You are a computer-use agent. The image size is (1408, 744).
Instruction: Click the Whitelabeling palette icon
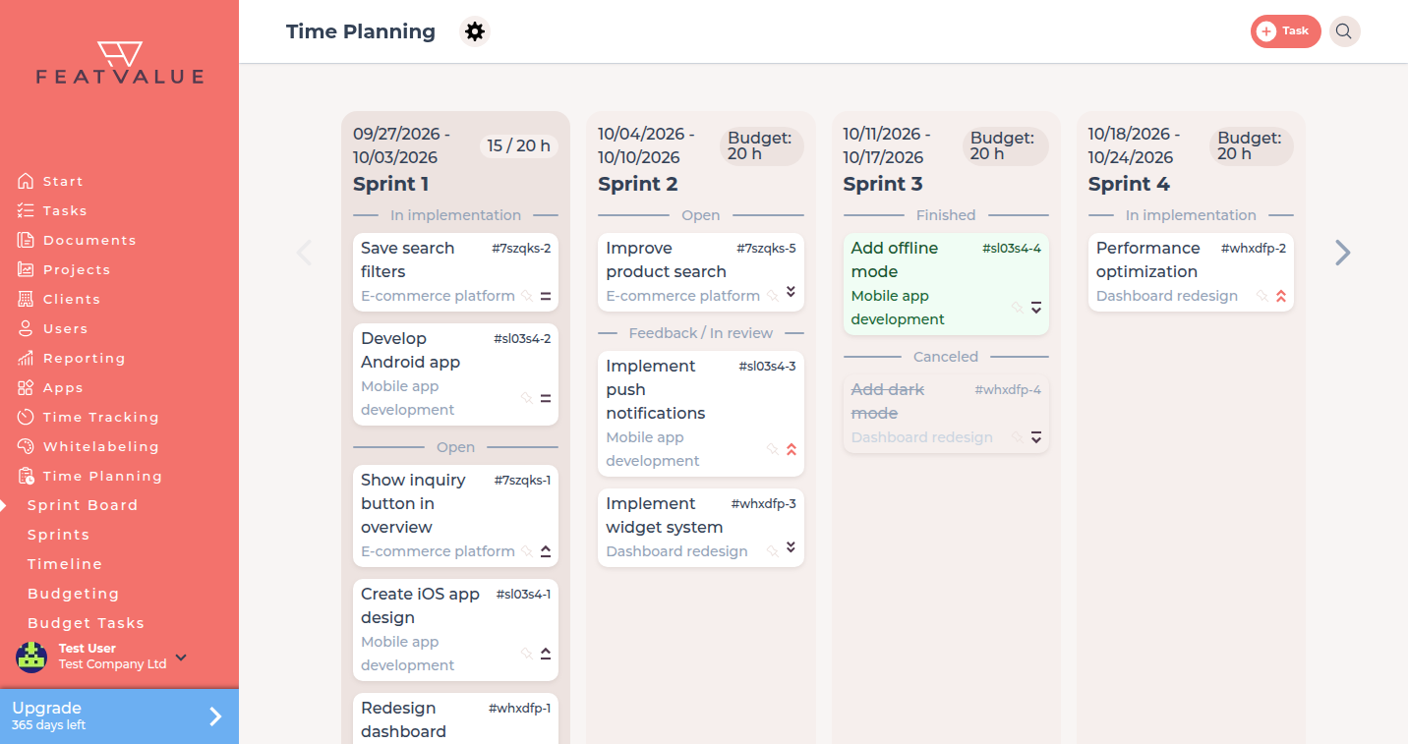[26, 446]
